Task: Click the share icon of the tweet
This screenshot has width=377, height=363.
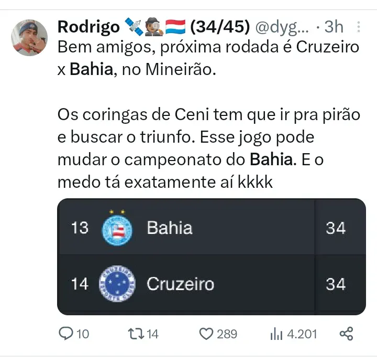Action: point(346,334)
